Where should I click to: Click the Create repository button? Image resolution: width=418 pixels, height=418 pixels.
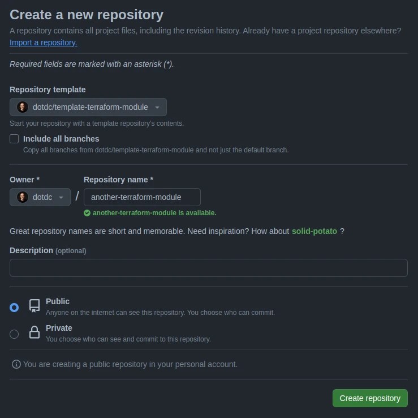point(370,398)
